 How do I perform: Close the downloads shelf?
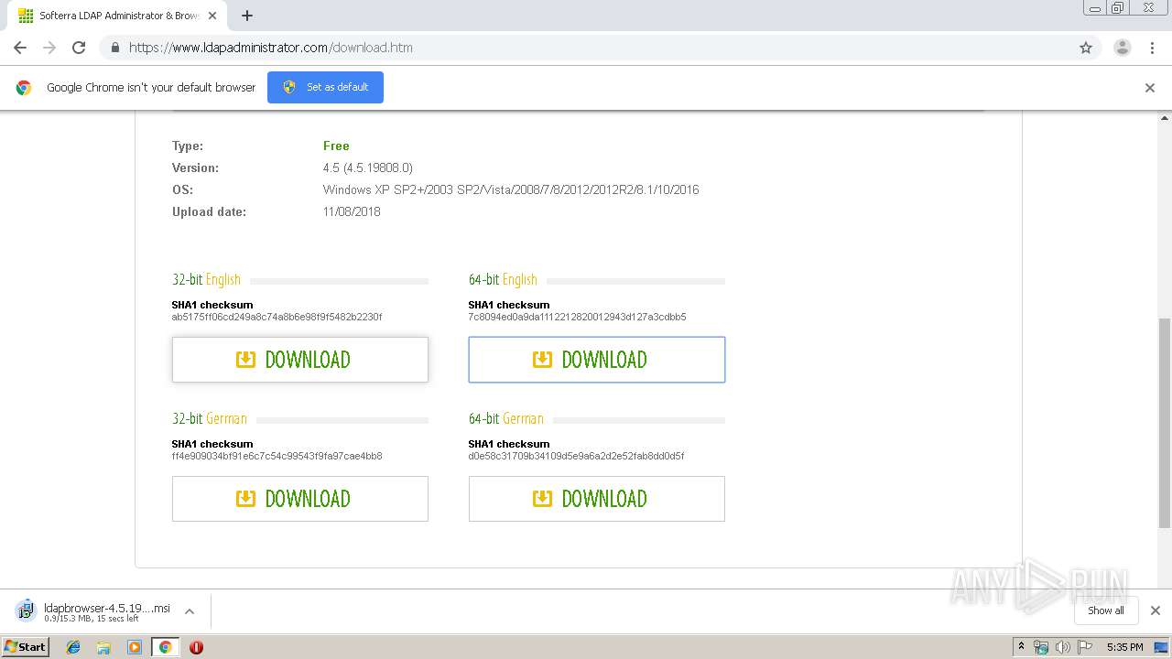pyautogui.click(x=1156, y=610)
